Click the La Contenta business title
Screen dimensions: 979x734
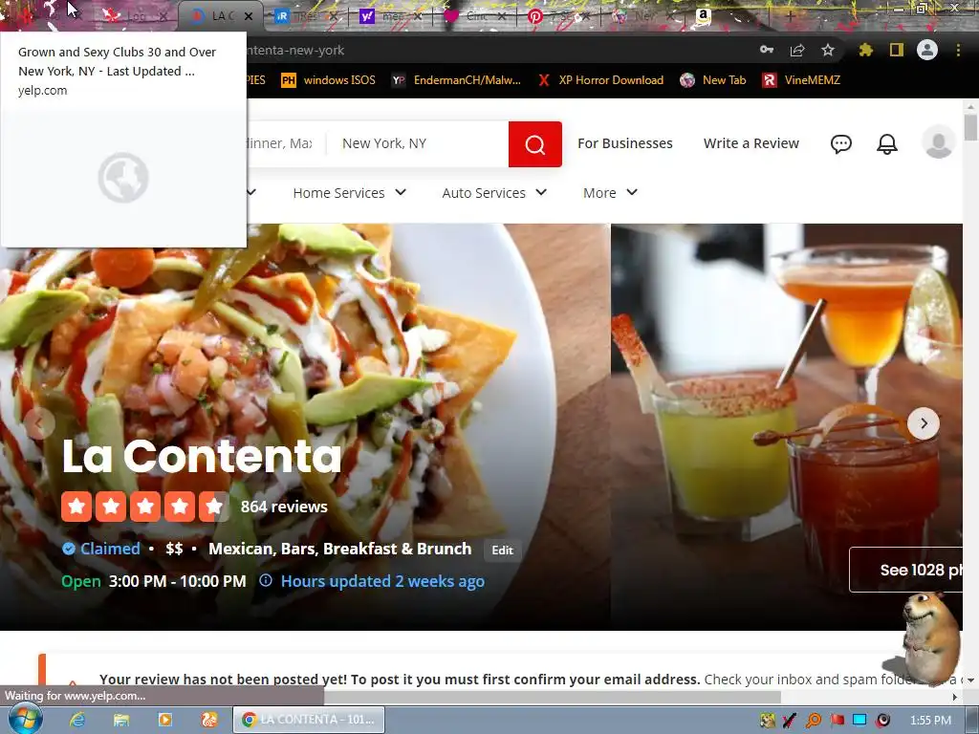click(202, 456)
